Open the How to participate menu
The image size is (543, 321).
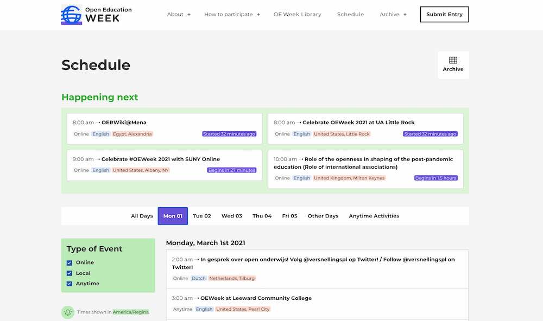tap(228, 14)
